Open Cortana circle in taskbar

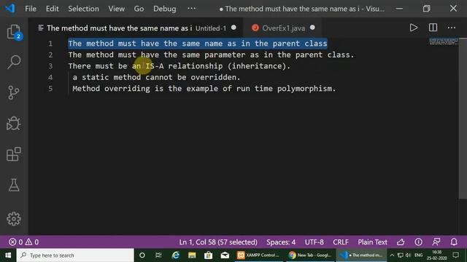tap(142, 255)
